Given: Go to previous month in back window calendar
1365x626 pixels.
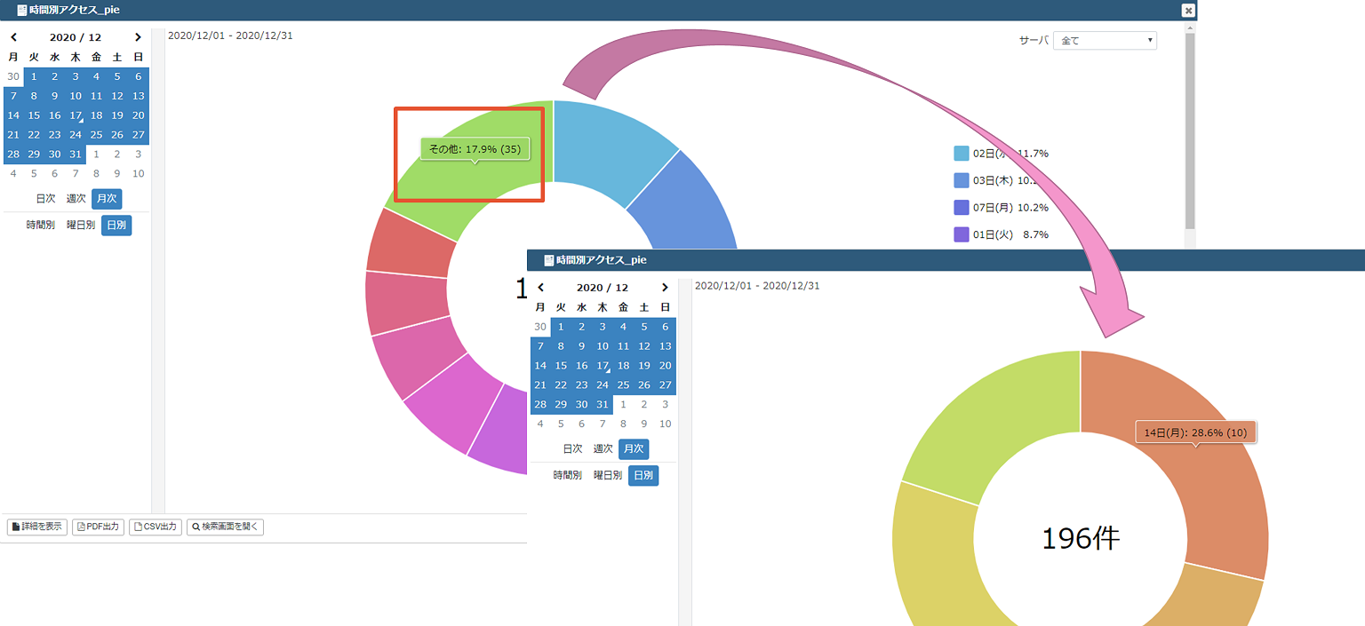Looking at the screenshot, I should pos(13,37).
